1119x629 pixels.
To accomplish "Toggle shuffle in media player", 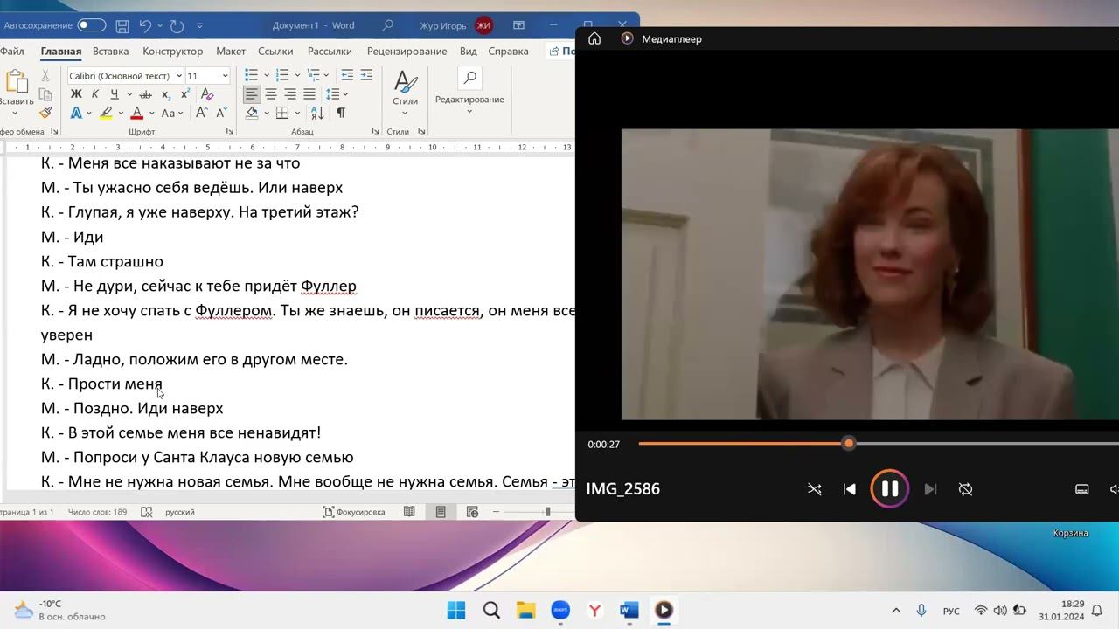I will point(815,489).
